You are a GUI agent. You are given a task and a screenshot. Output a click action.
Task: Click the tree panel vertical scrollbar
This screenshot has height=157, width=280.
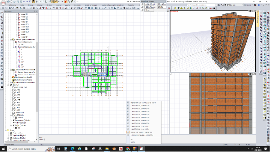point(37,76)
